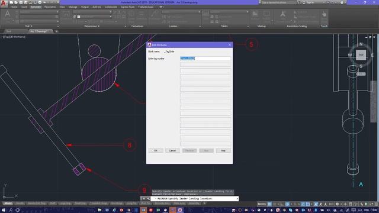Screen dimensions: 379x213
Task: Open the Featured Apps ribbon tab
Action: tap(146, 7)
